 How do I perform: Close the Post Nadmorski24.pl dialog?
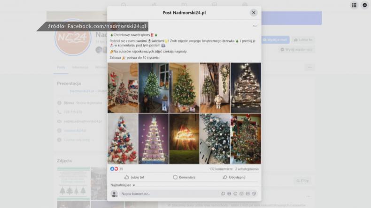tap(254, 13)
